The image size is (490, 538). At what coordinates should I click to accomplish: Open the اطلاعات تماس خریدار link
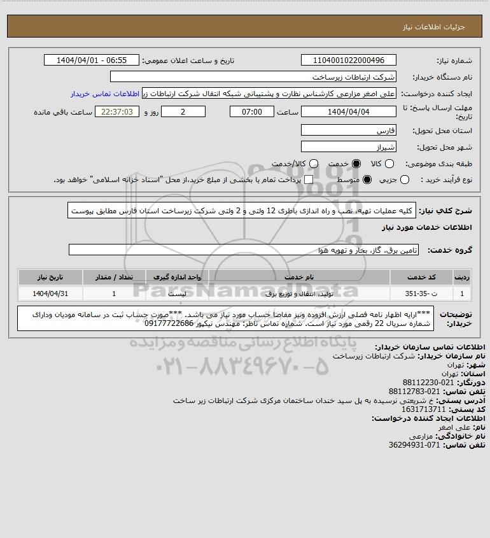[x=105, y=94]
